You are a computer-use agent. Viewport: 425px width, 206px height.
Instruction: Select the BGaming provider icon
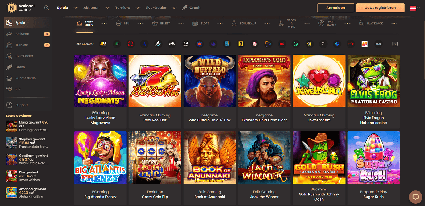click(x=282, y=44)
